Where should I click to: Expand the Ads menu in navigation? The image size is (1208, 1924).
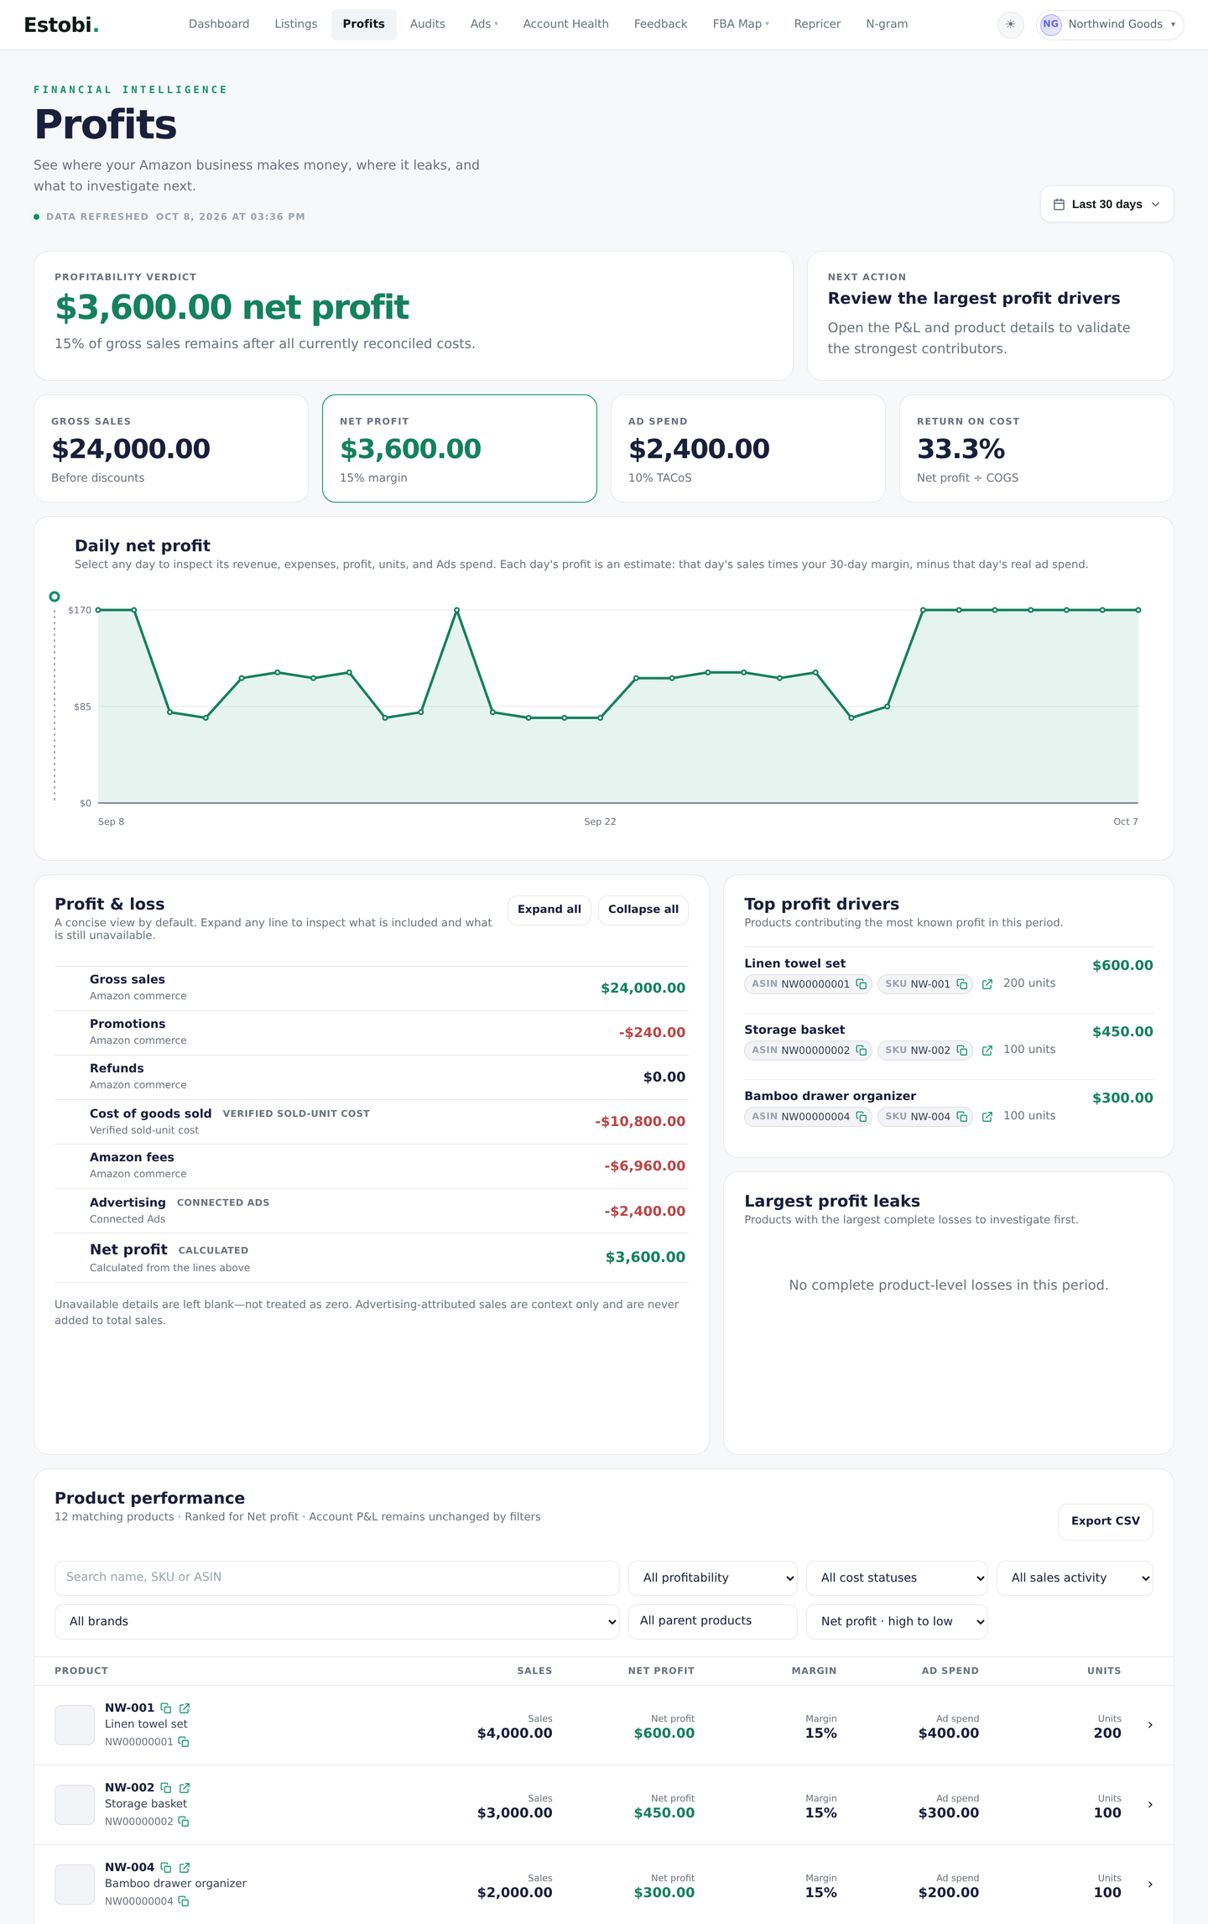pyautogui.click(x=484, y=24)
